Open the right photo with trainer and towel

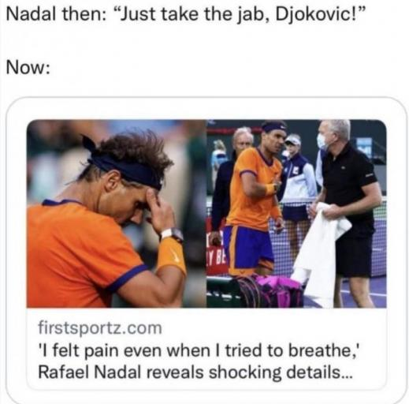click(296, 214)
